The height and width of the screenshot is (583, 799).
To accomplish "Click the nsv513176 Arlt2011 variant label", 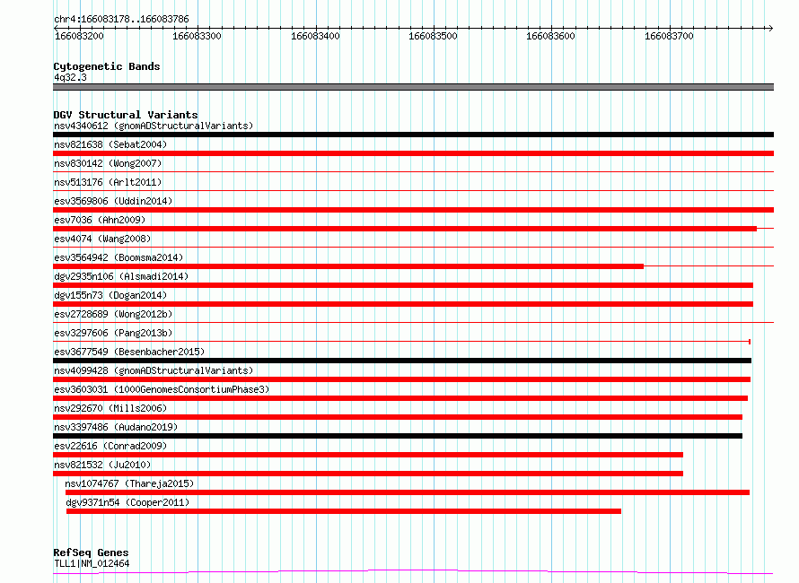I will pos(108,182).
